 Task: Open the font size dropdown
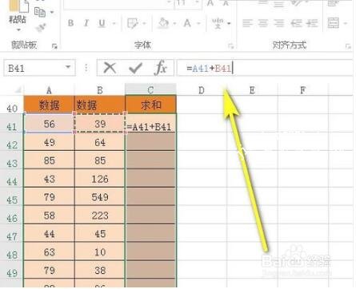coord(197,2)
